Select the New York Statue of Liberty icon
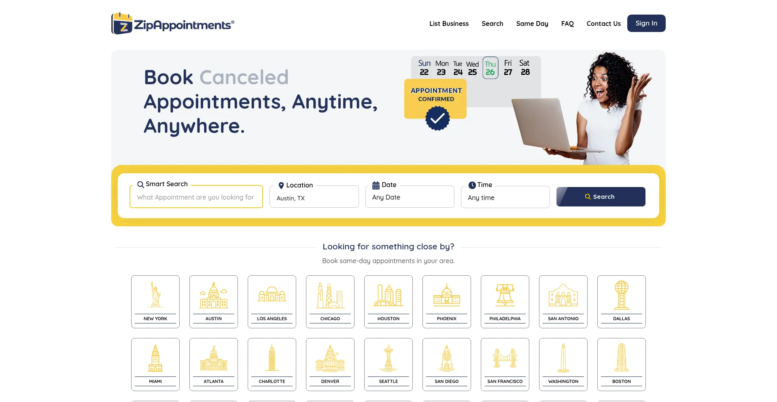Viewport: 777px width, 402px height. coord(155,294)
